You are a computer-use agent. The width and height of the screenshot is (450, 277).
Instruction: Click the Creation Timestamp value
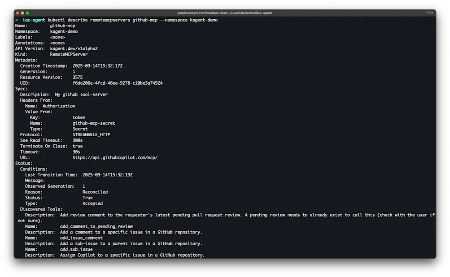click(98, 65)
